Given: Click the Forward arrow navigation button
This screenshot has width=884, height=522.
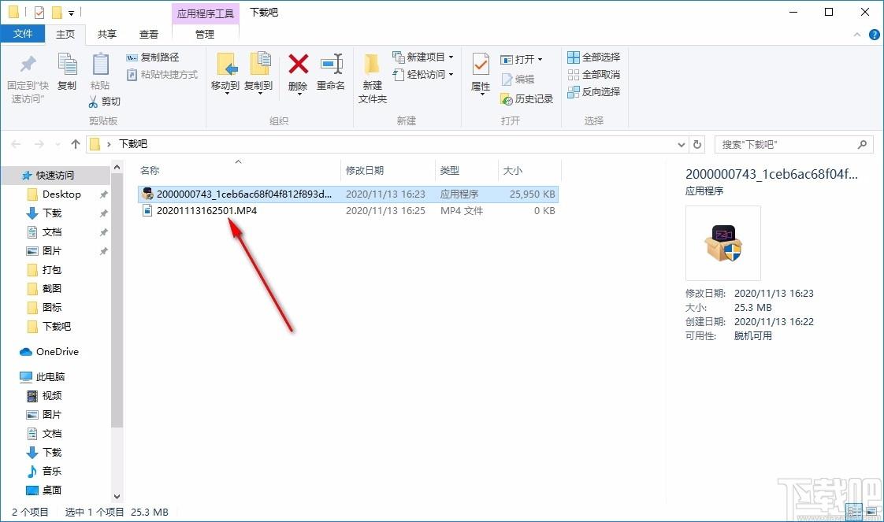Looking at the screenshot, I should coord(39,144).
